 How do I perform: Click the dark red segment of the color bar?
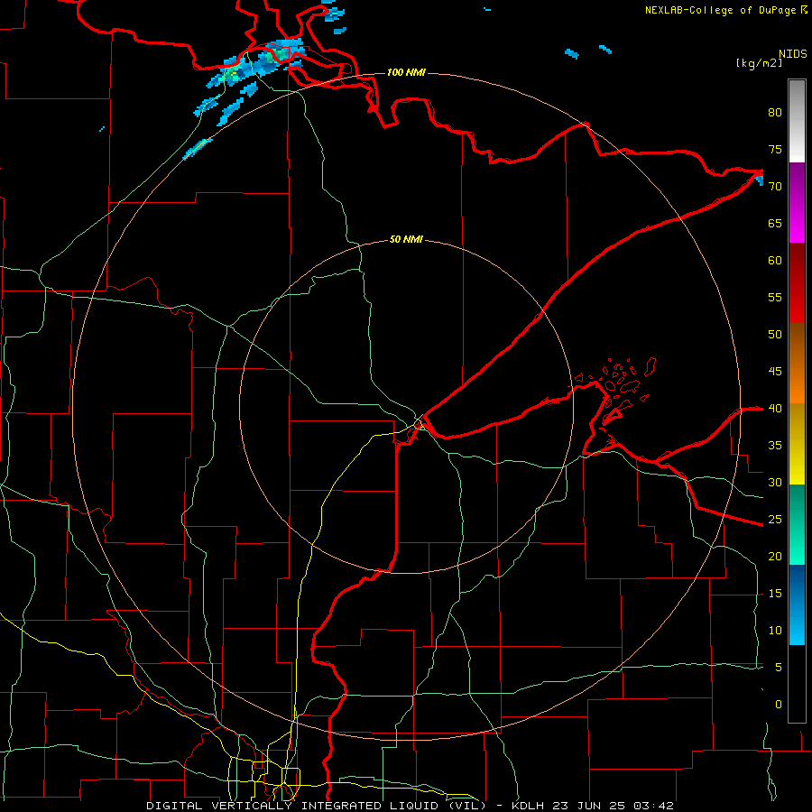797,282
